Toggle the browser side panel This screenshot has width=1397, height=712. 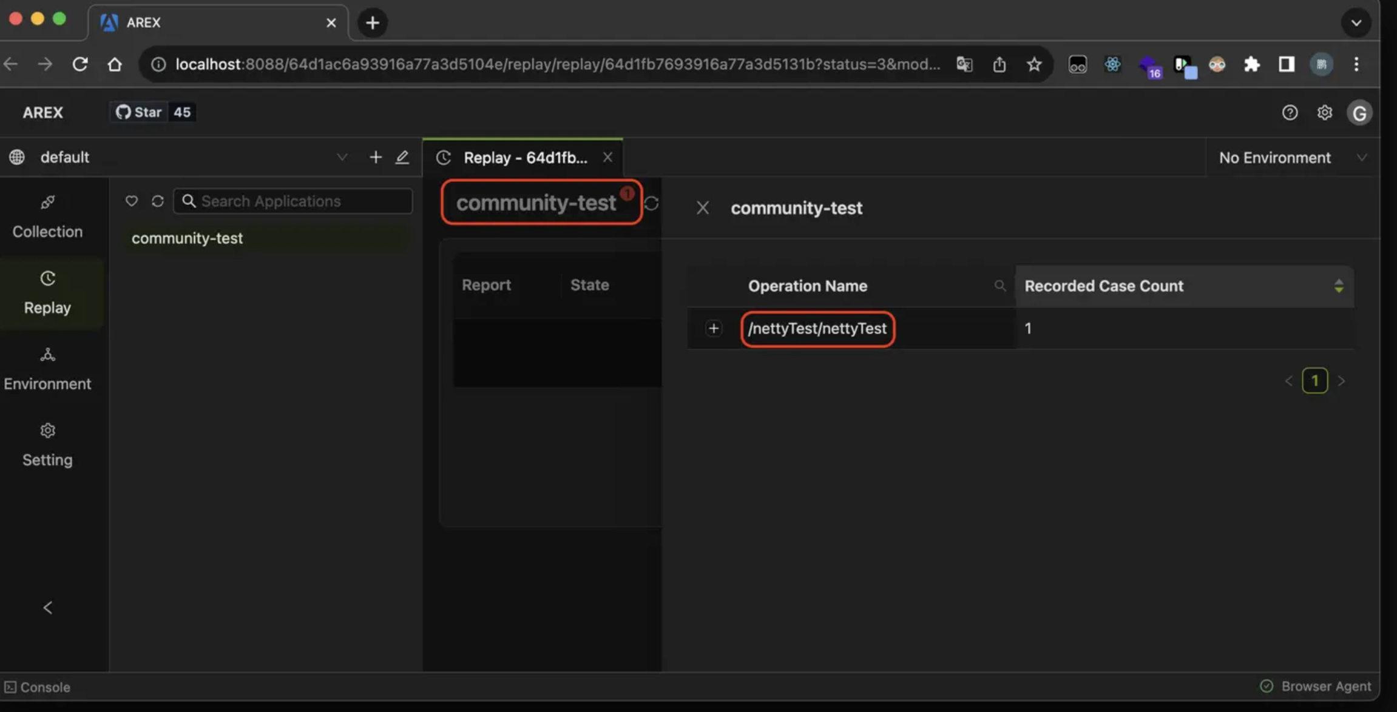click(x=1286, y=64)
